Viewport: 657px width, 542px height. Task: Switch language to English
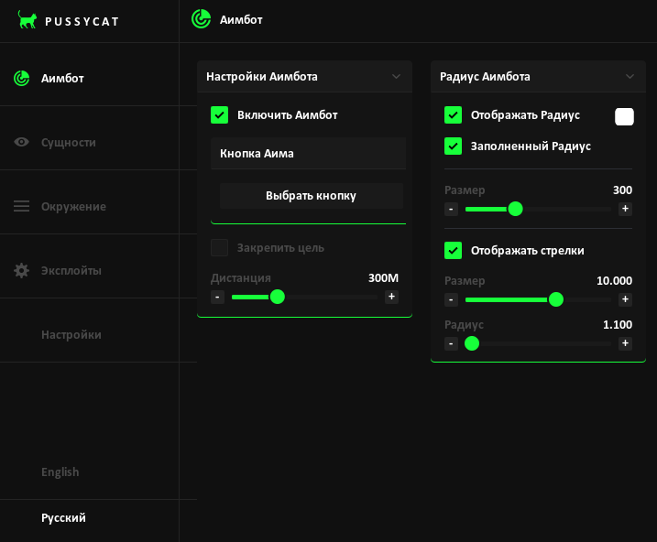(60, 472)
